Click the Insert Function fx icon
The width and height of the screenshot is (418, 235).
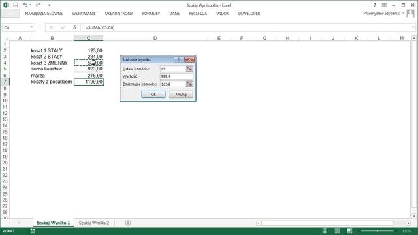[74, 27]
